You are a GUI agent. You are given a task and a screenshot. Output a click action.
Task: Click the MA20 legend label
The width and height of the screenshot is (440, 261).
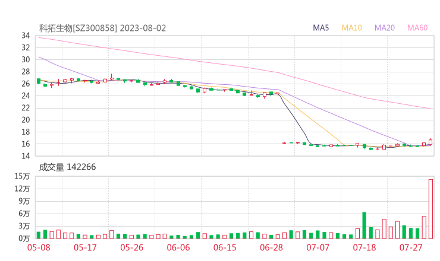(385, 28)
